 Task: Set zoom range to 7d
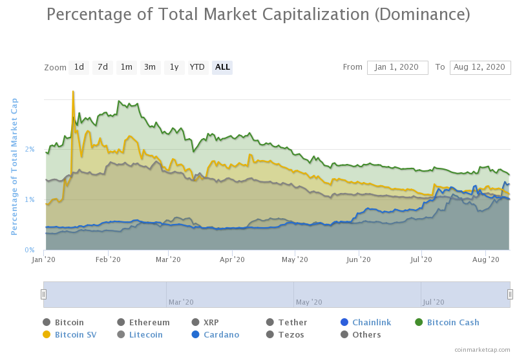103,67
